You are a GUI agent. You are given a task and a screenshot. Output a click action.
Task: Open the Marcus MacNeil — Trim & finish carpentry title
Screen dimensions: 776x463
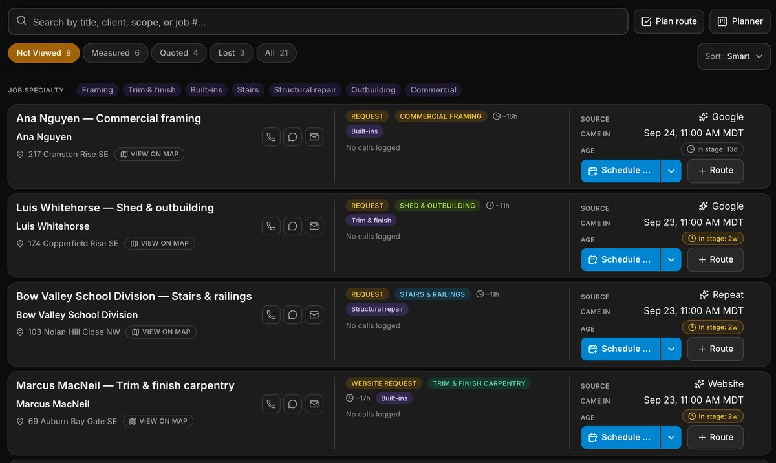coord(125,385)
